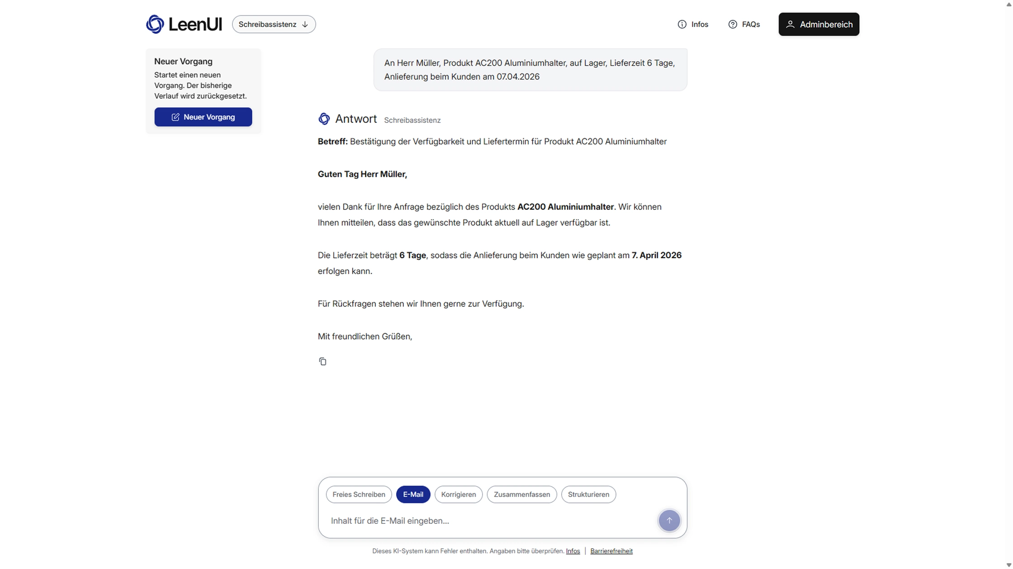Image resolution: width=1013 pixels, height=569 pixels.
Task: Click the scrollbar down arrow
Action: pyautogui.click(x=1008, y=565)
